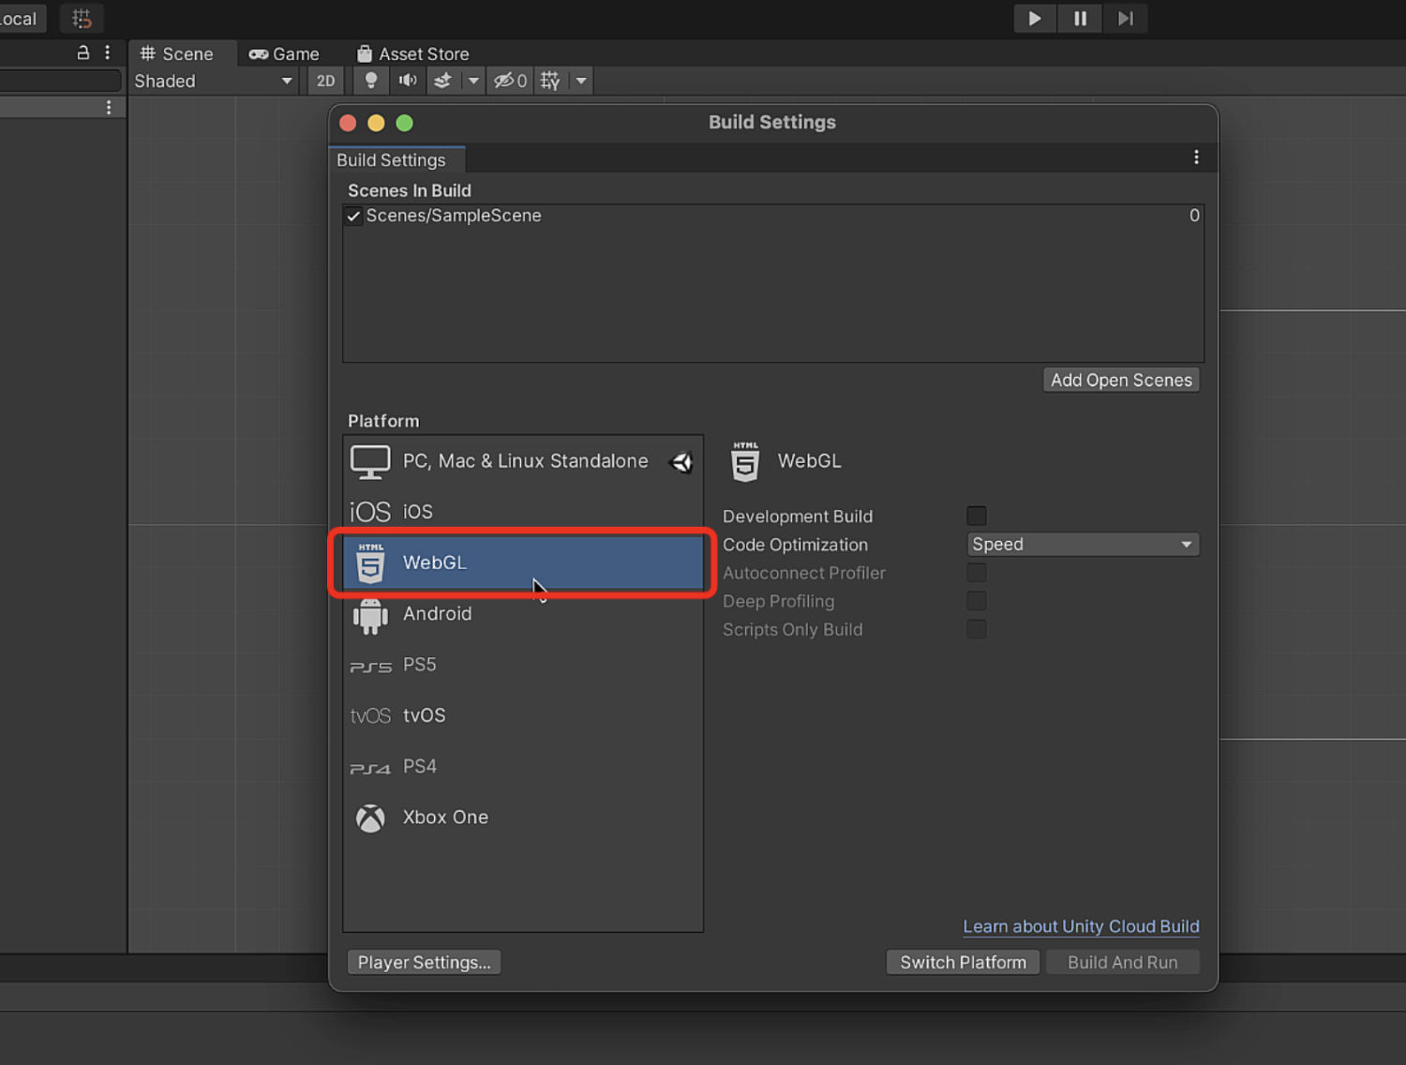Toggle the Deep Profiling checkbox

977,601
